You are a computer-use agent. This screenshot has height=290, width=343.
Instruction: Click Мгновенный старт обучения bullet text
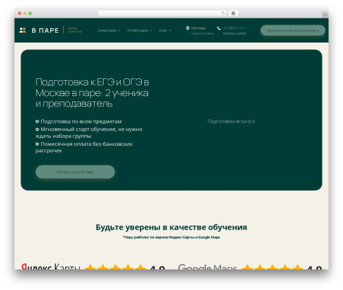89,132
